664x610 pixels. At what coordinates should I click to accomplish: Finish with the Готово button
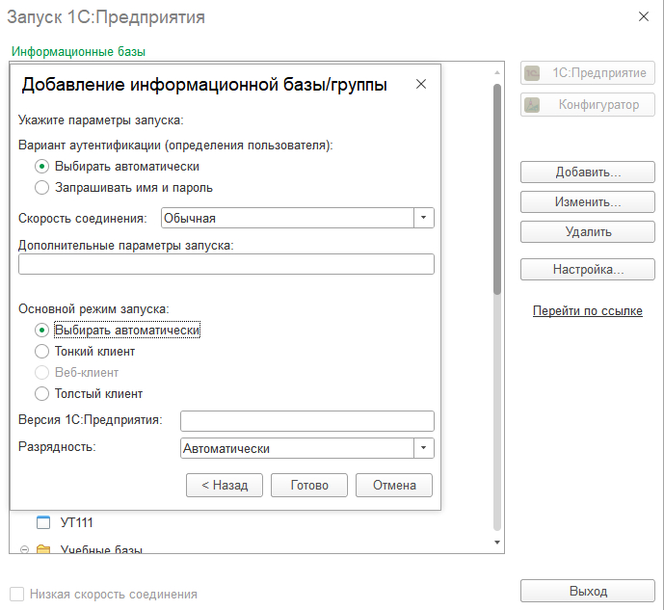click(309, 485)
